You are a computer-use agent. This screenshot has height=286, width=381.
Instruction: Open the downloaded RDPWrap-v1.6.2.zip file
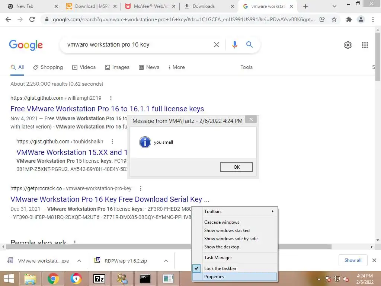pos(126,261)
